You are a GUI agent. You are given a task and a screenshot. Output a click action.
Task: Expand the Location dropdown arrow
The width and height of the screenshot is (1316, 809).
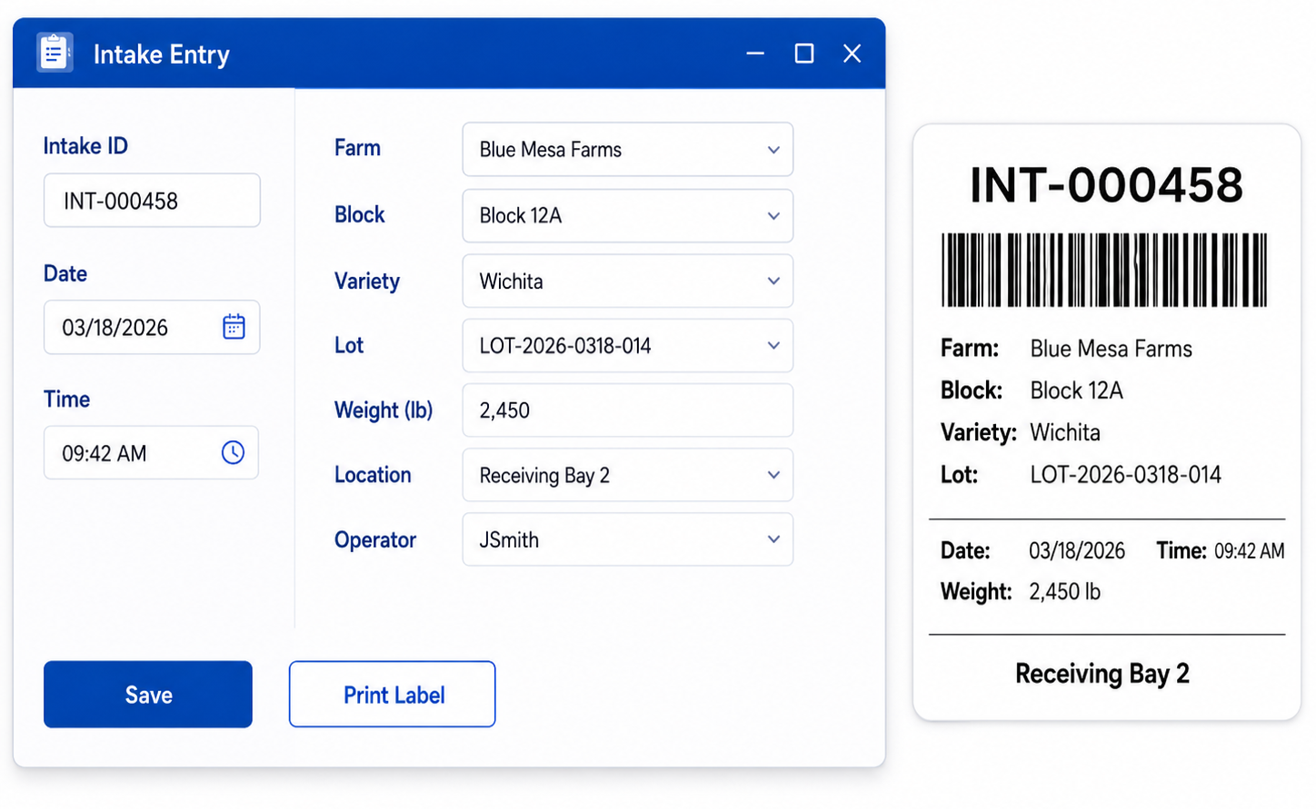coord(773,475)
